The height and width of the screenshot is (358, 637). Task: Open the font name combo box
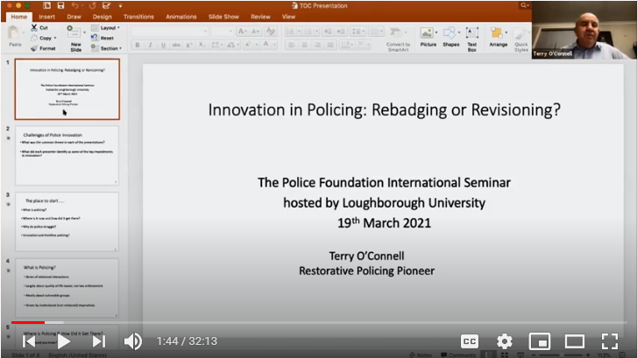pos(170,32)
